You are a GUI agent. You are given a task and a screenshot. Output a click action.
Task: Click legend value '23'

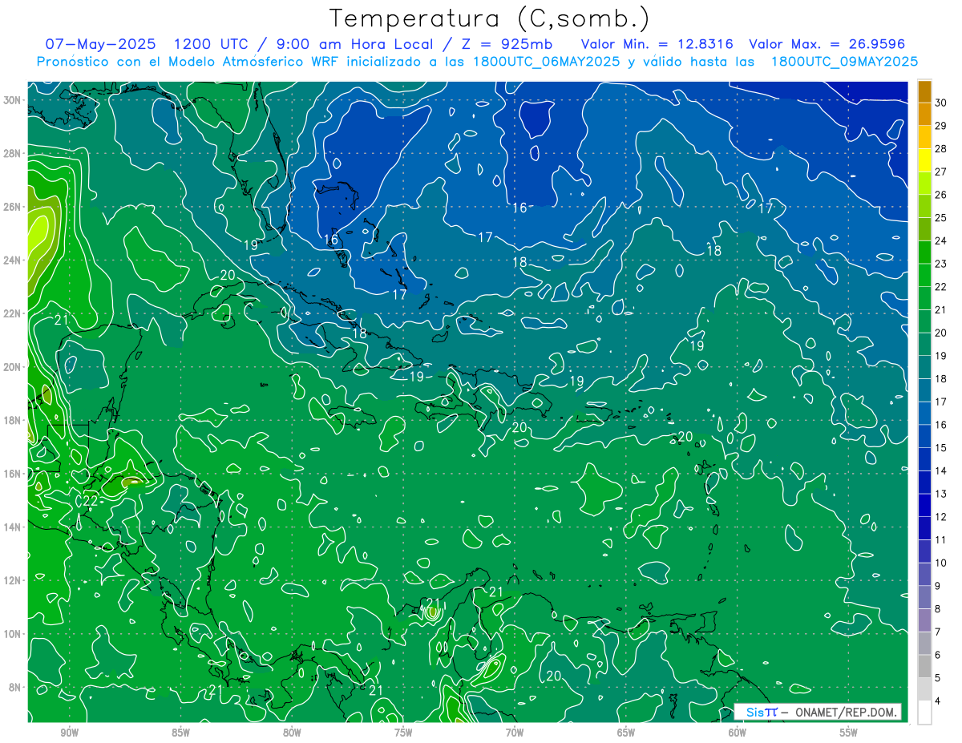click(x=940, y=263)
